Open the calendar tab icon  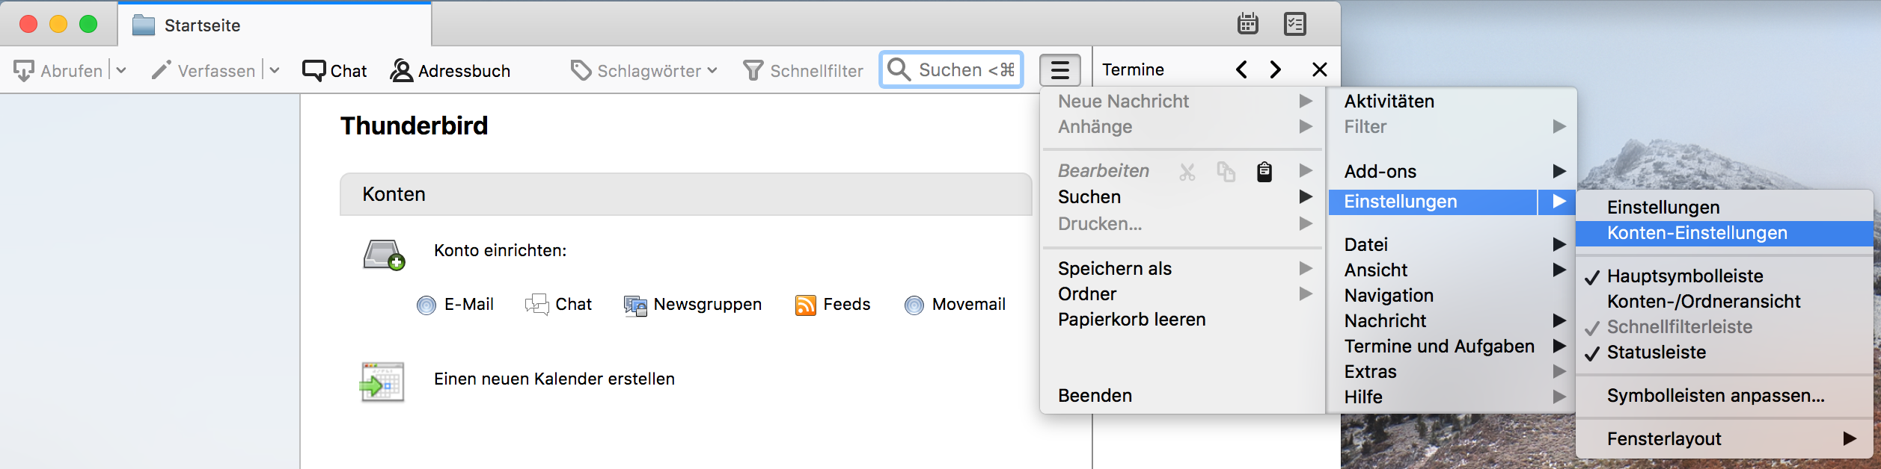1247,24
